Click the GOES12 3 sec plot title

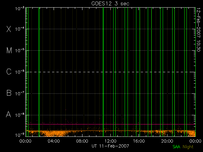point(110,3)
